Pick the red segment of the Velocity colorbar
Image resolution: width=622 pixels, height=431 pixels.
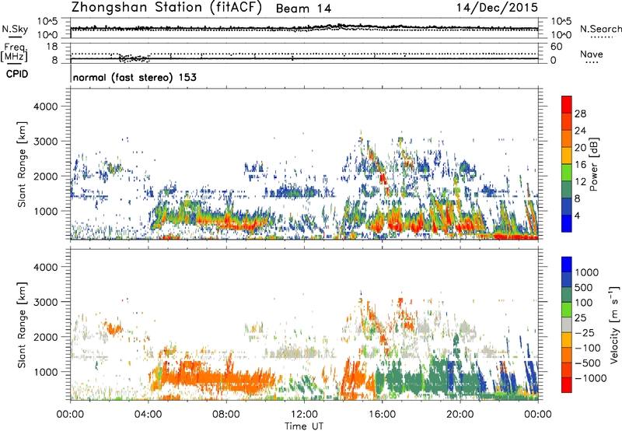coord(567,385)
